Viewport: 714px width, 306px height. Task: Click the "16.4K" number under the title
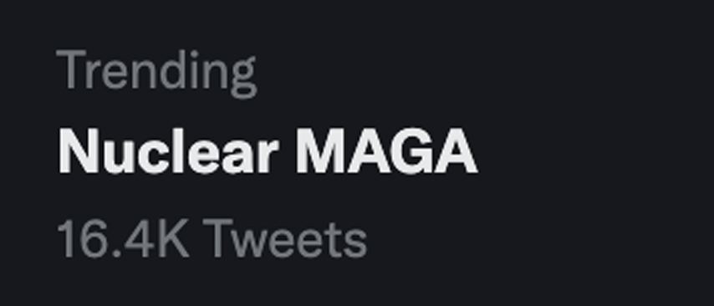point(124,238)
